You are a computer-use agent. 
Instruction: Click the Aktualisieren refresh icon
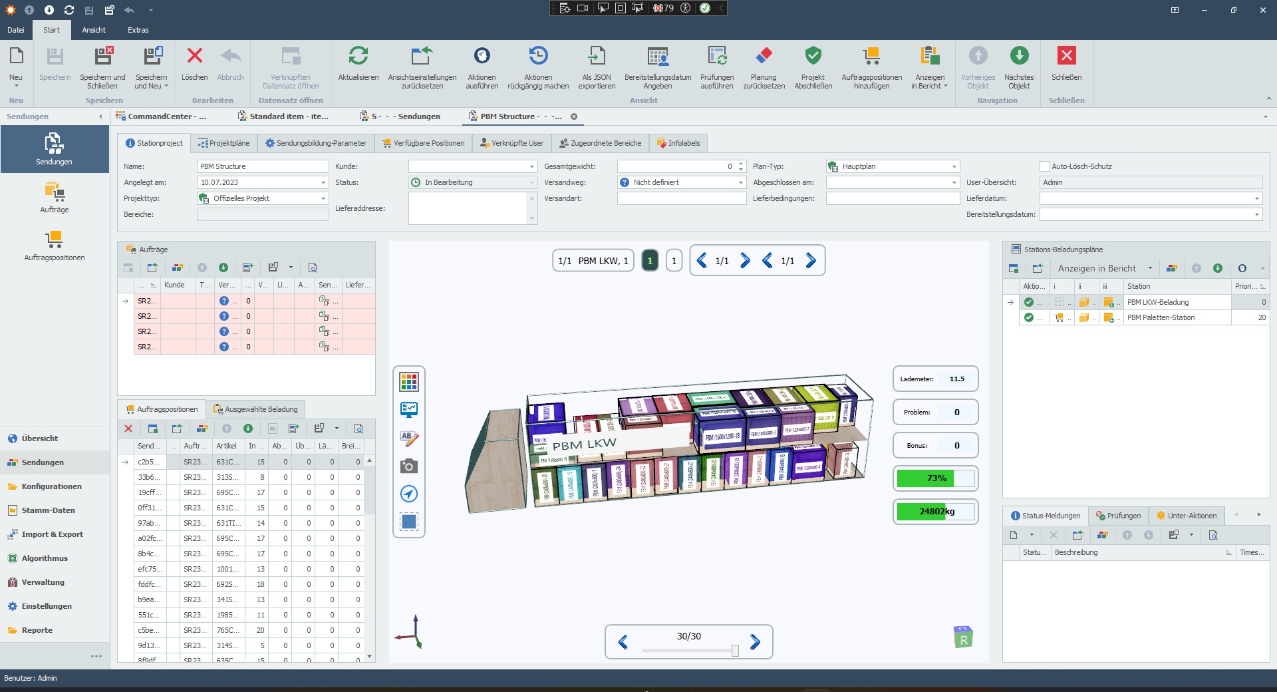tap(358, 57)
